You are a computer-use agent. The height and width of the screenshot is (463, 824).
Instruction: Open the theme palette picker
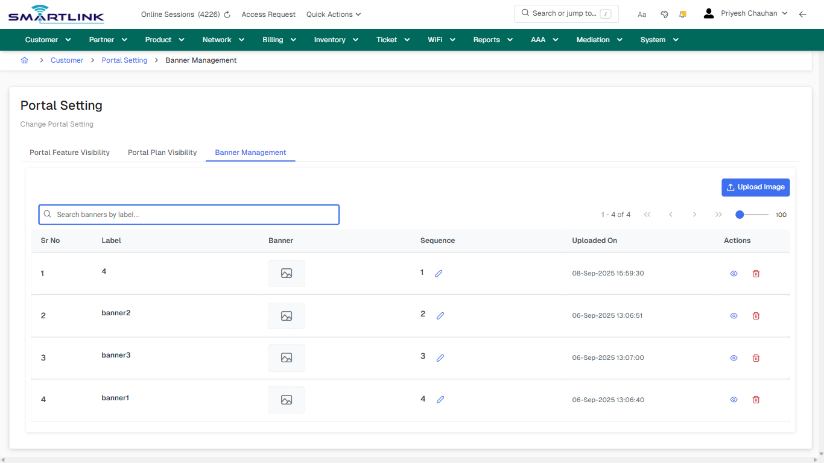point(664,13)
